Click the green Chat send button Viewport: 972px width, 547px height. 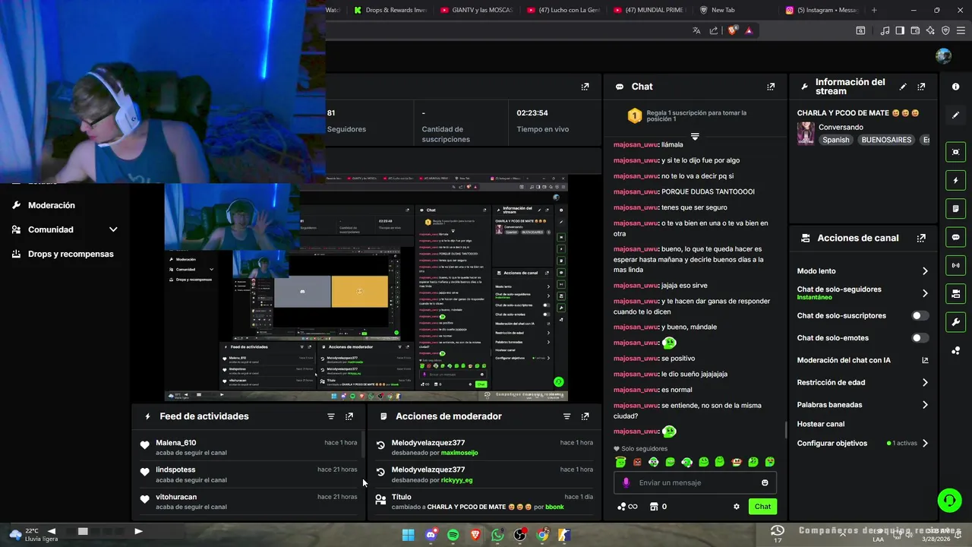pyautogui.click(x=762, y=507)
